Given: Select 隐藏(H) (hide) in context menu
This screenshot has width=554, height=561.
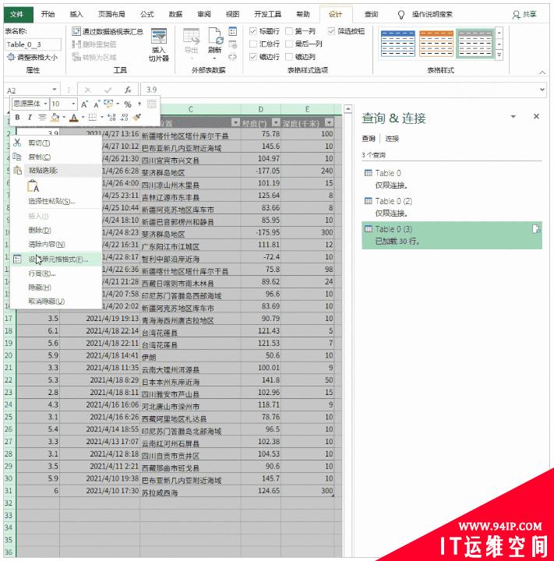Looking at the screenshot, I should coord(56,288).
